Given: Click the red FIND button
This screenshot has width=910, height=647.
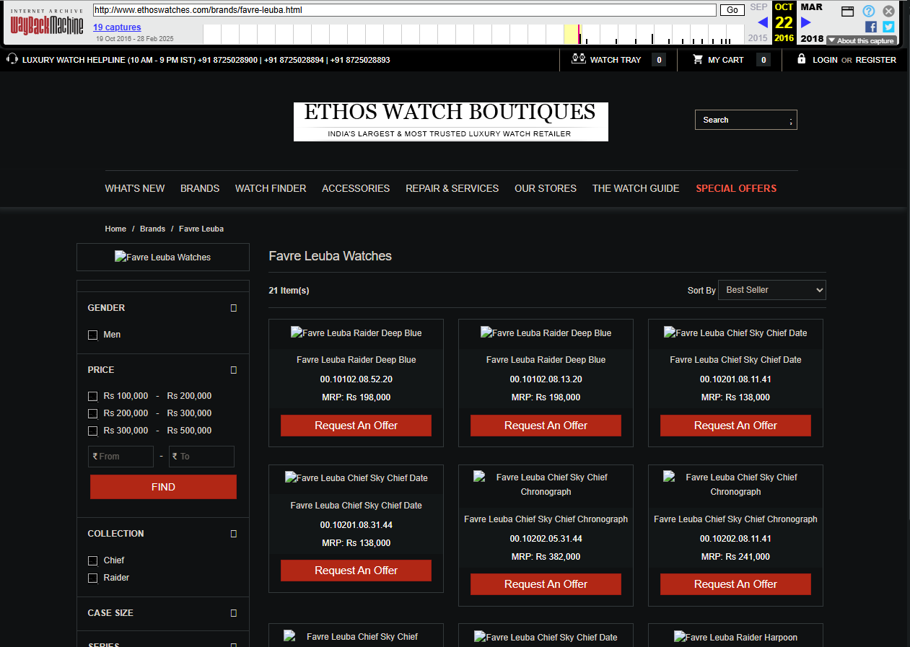Looking at the screenshot, I should tap(163, 487).
